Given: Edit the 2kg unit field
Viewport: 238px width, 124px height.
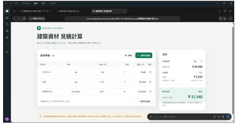Looking at the screenshot, I should (76, 82).
